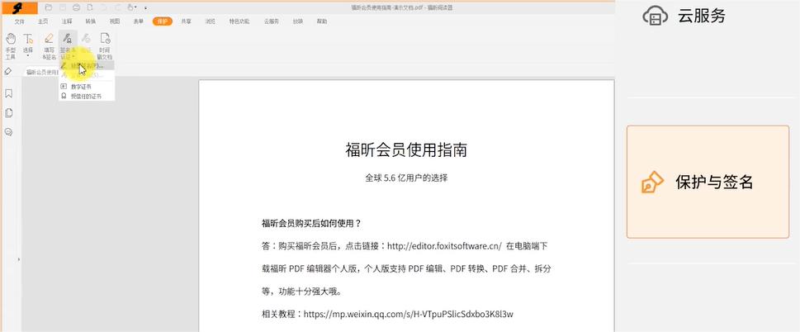Click the 云服务 card in the right panel
The image size is (800, 332).
[708, 16]
